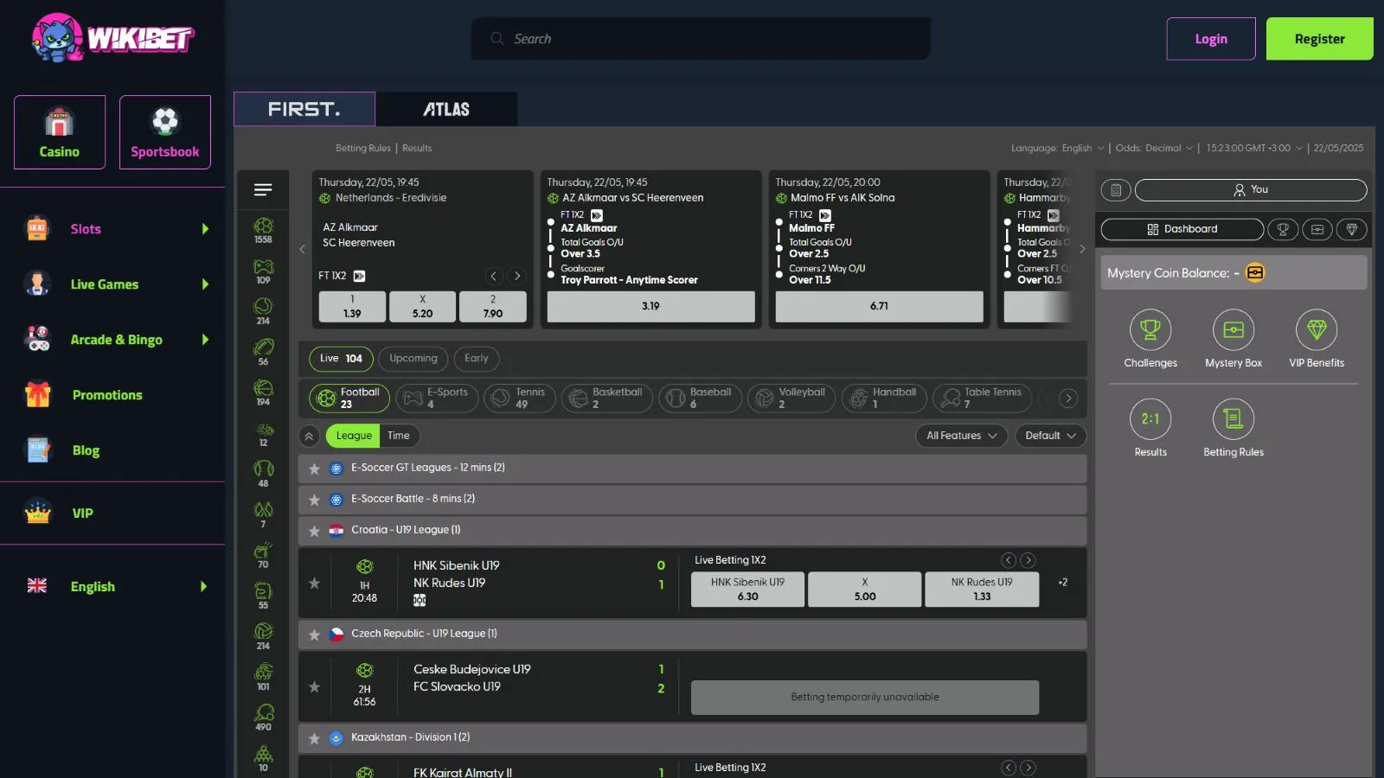Image resolution: width=1384 pixels, height=778 pixels.
Task: Favorite the HNK Sibenik U19 match star
Action: tap(315, 583)
